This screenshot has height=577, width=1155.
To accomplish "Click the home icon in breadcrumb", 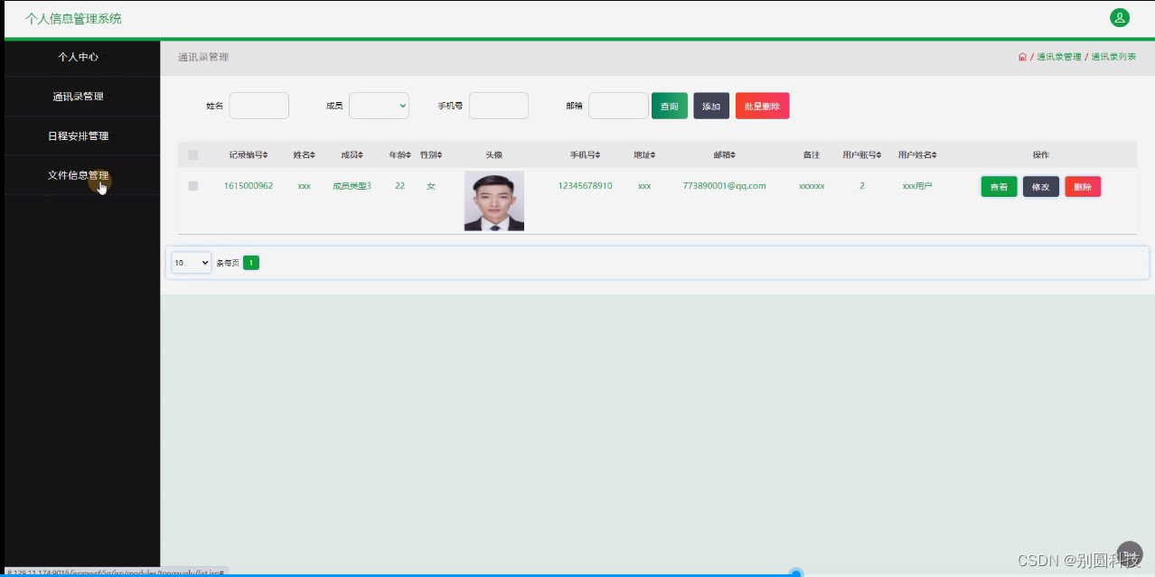I will [1022, 56].
